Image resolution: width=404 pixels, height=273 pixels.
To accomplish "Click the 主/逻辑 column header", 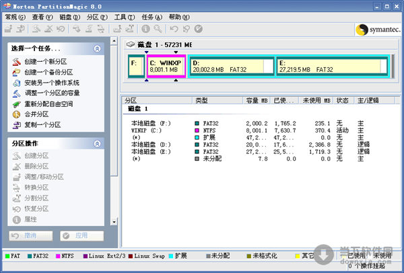I will (374, 100).
